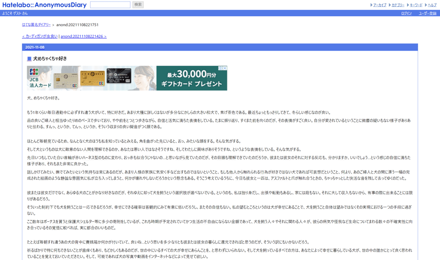Click paragraph starting 話しかけてみたい
This screenshot has height=260, width=440.
pos(219,175)
